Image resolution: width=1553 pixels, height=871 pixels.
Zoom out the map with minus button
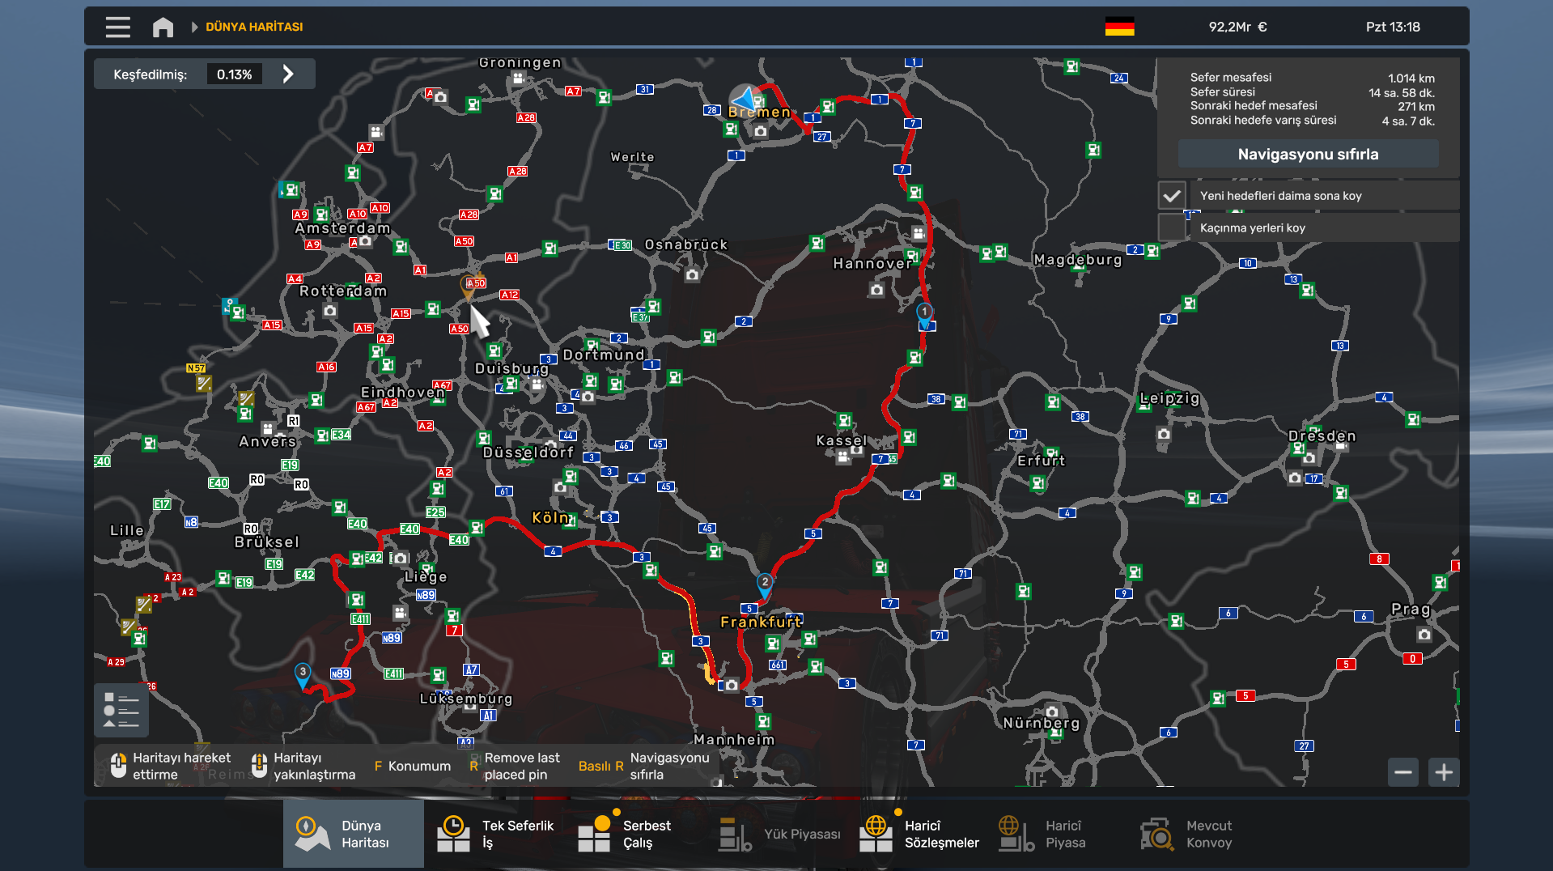tap(1403, 772)
